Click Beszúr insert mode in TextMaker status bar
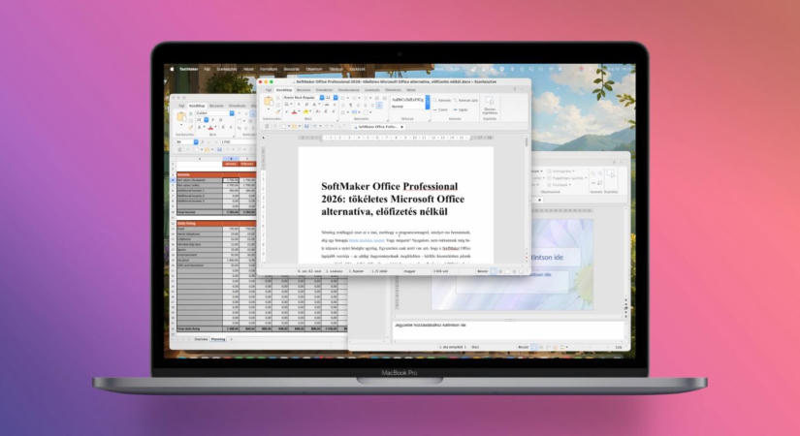 pos(482,271)
